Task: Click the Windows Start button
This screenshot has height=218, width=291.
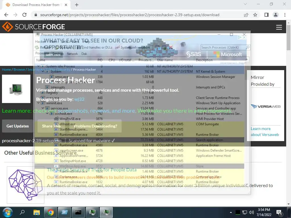Action: [8, 212]
